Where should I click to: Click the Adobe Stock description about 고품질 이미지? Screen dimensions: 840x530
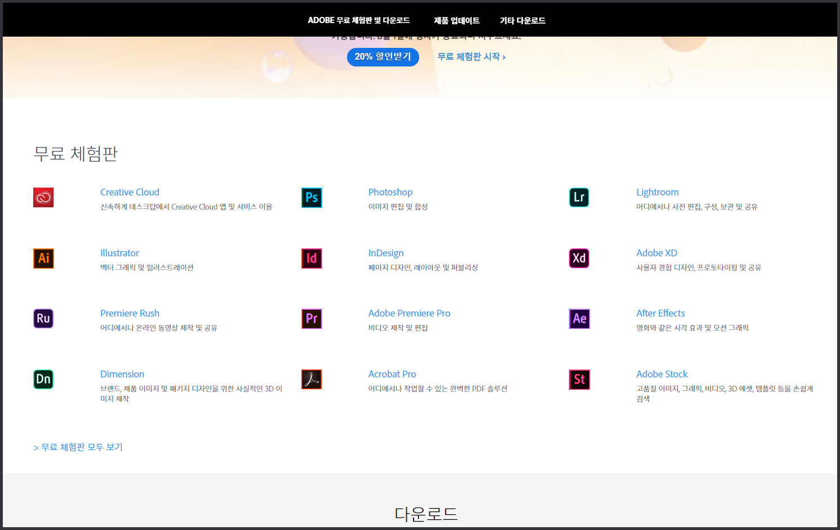click(x=725, y=394)
